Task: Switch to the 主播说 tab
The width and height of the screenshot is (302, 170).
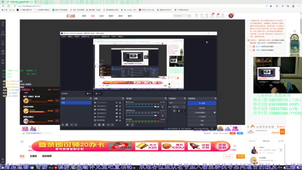Action: pos(33,156)
